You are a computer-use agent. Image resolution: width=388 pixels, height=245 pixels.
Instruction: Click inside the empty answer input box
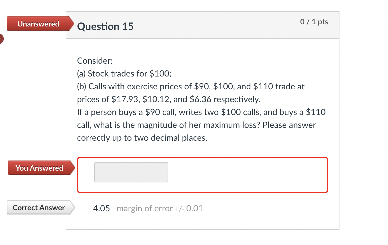pos(131,172)
